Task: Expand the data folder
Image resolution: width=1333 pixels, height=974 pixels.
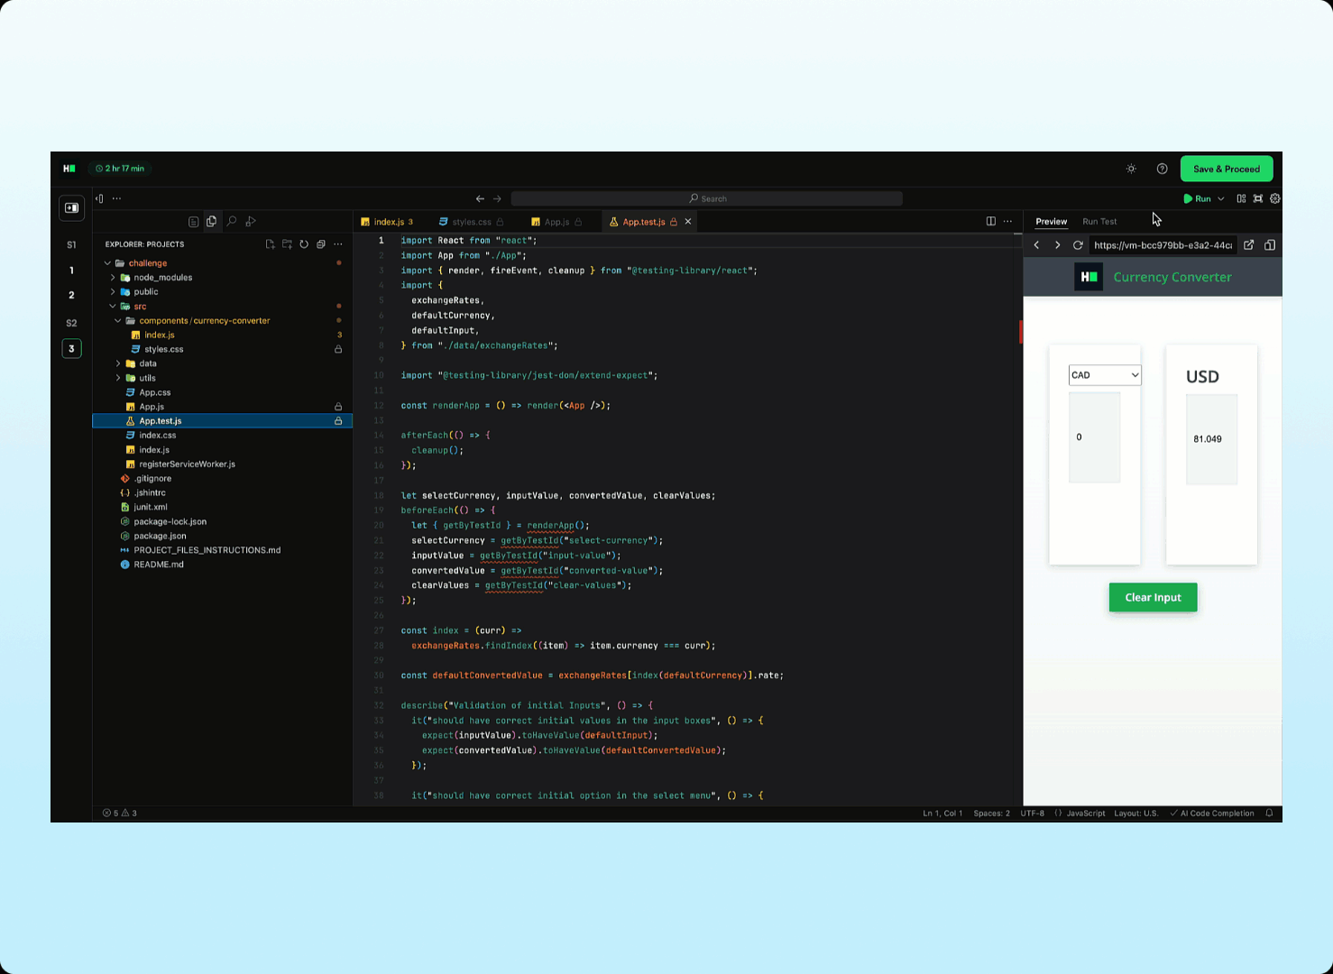Action: [x=118, y=363]
